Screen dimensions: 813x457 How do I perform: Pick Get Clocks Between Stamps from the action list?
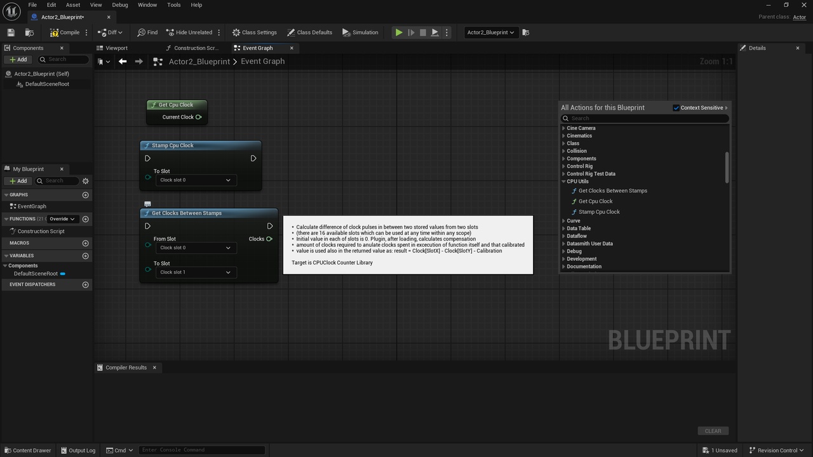[x=612, y=191]
